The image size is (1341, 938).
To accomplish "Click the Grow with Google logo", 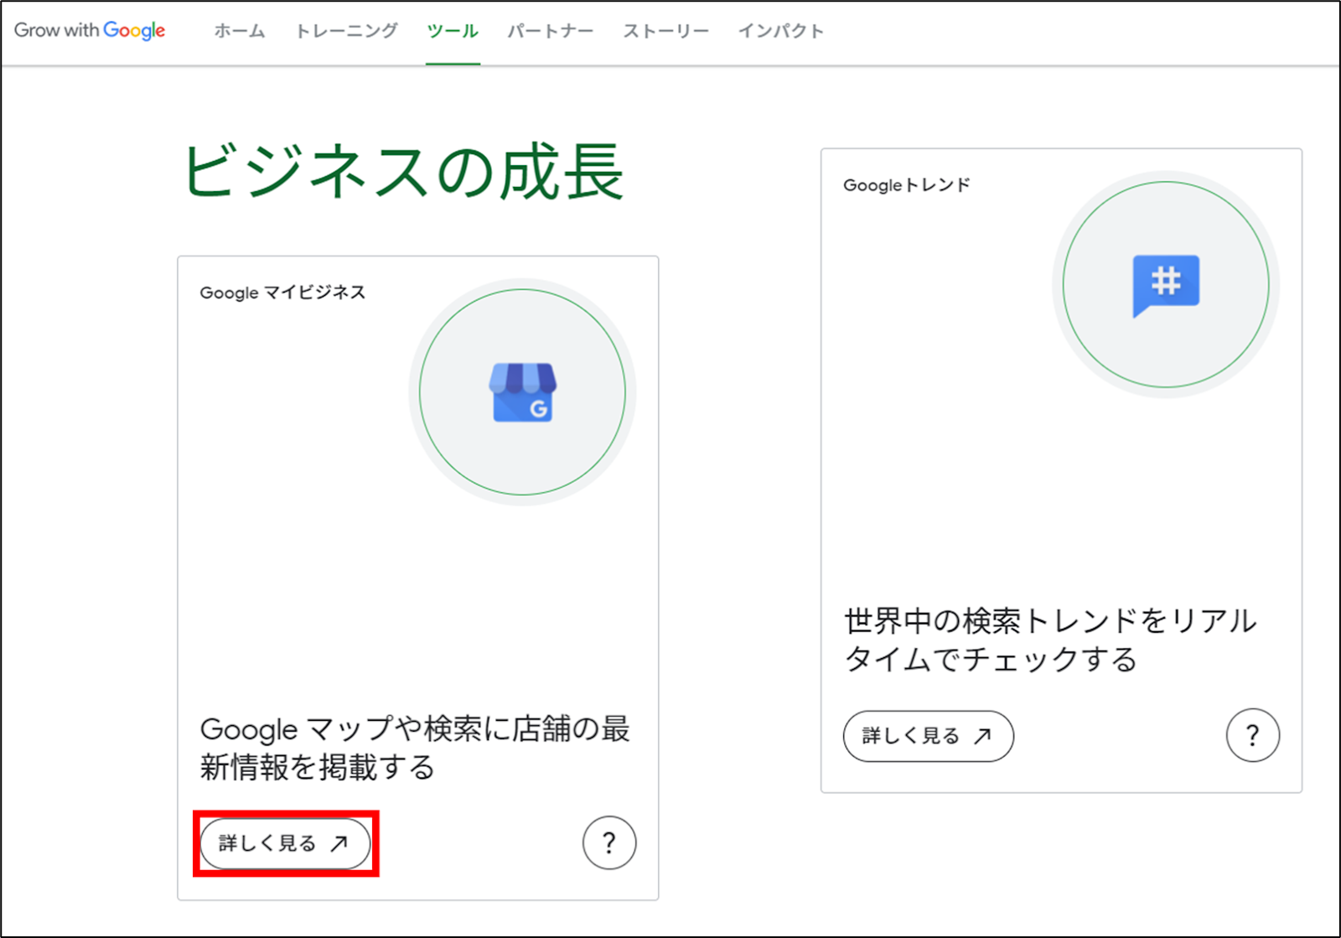I will (x=90, y=30).
